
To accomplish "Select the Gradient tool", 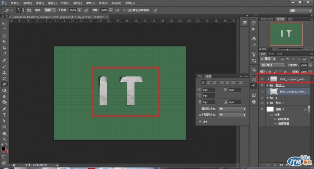I will [x=5, y=90].
